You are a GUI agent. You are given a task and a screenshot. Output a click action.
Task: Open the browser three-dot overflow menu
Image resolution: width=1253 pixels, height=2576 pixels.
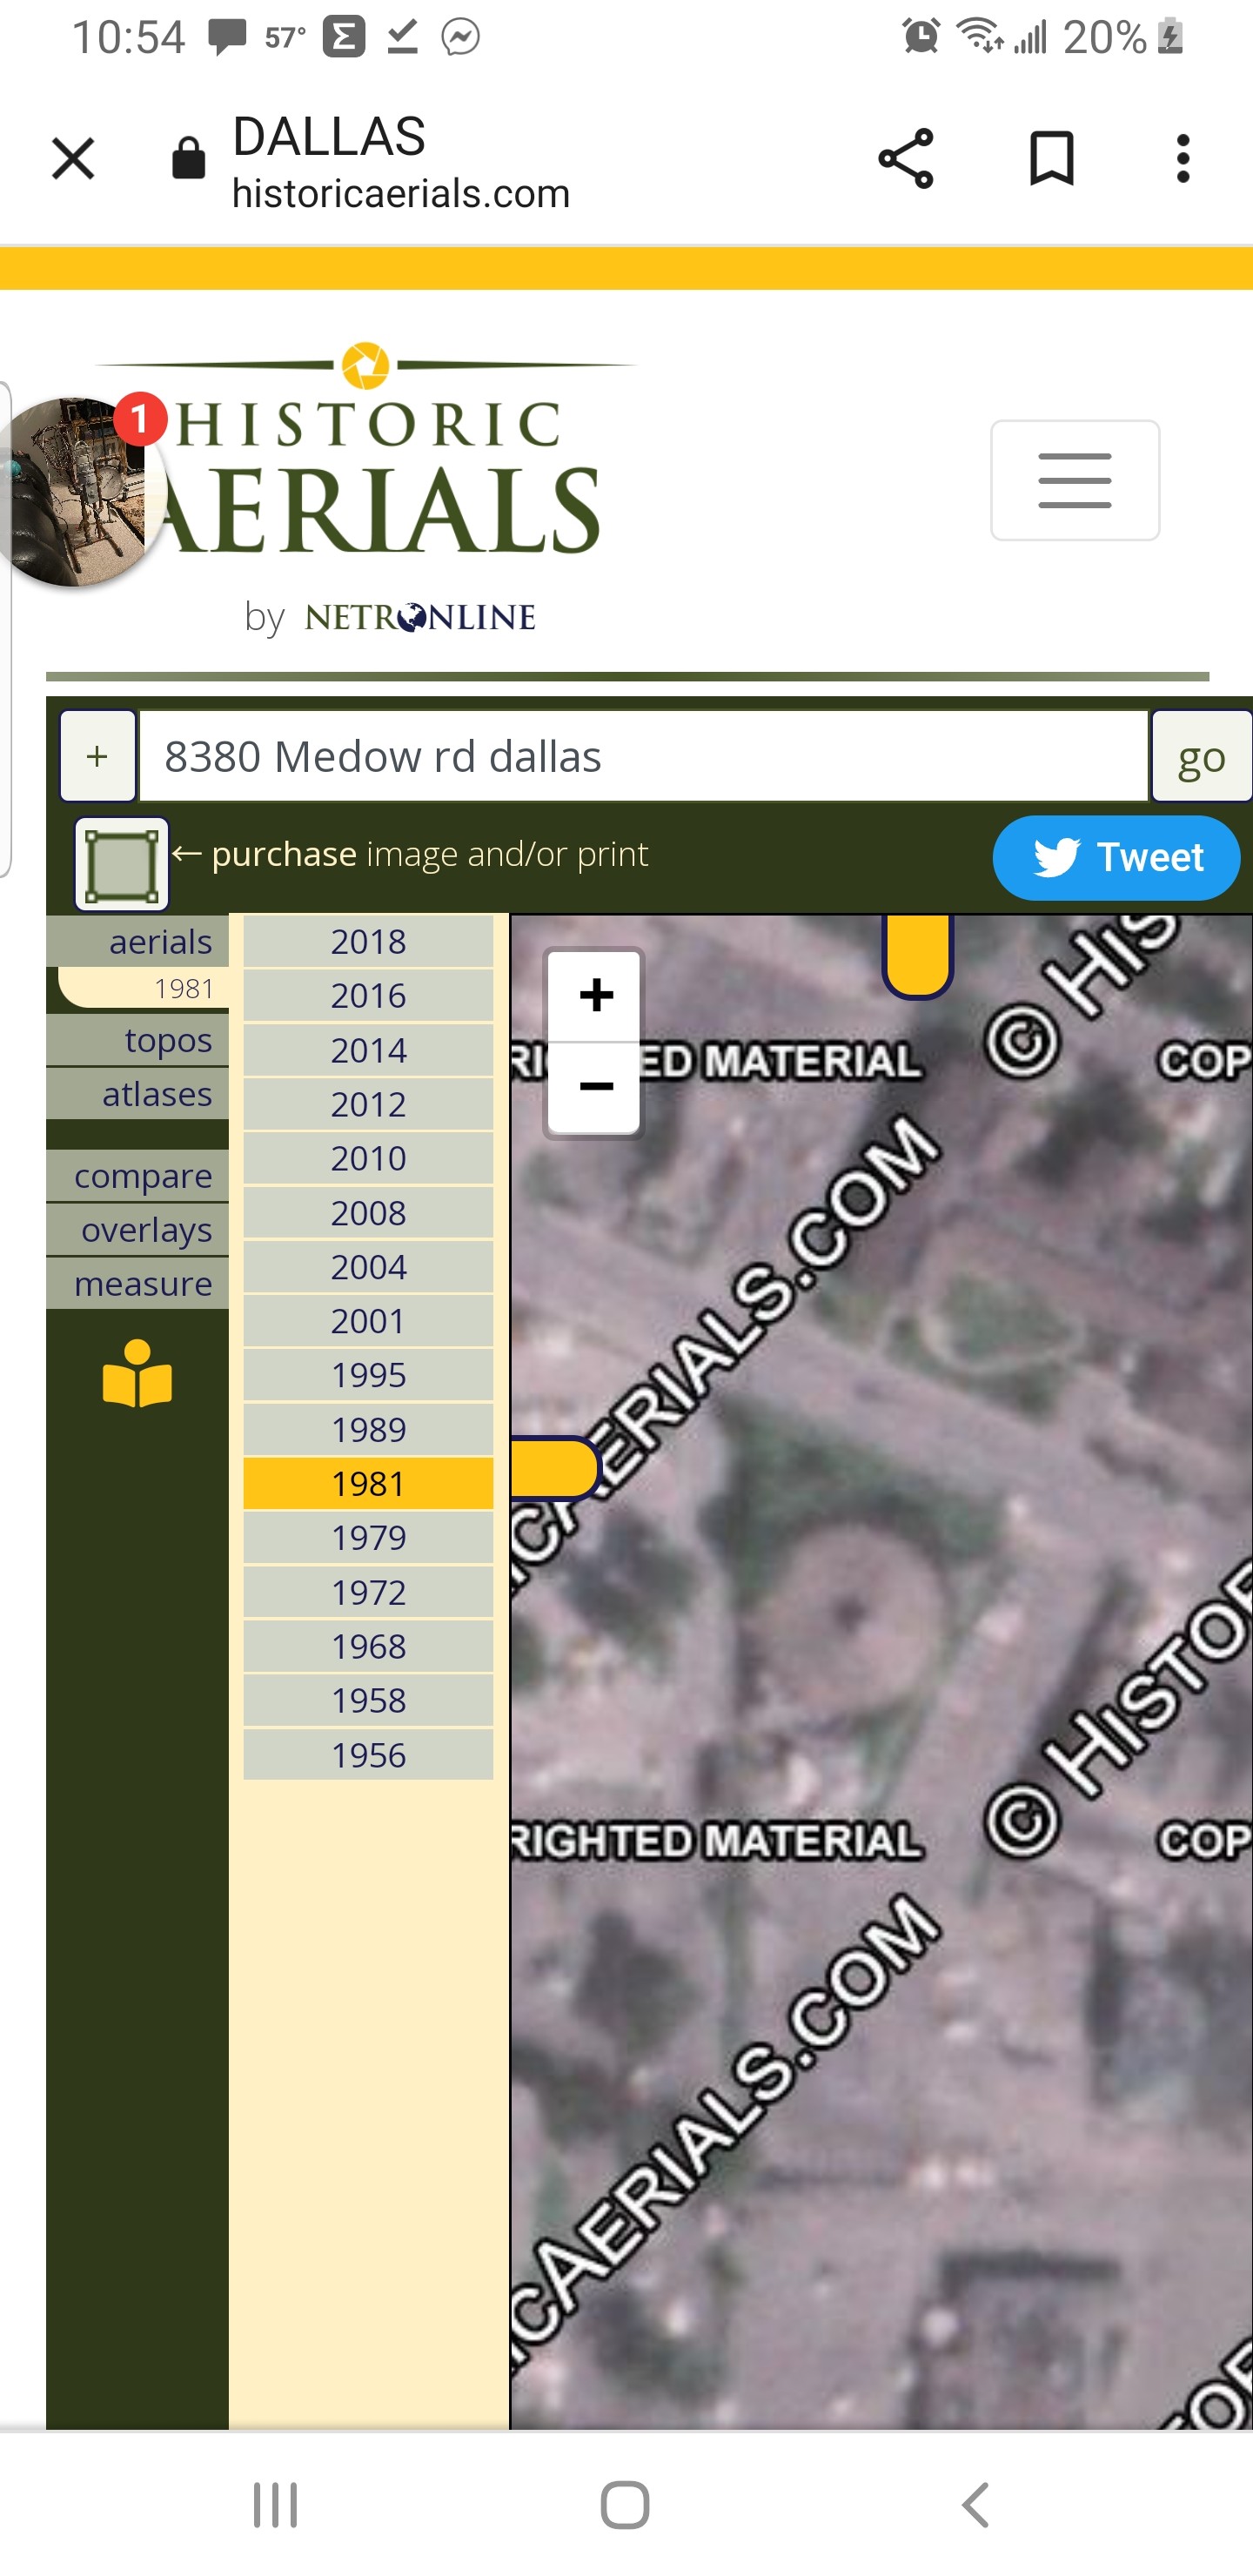(1183, 158)
